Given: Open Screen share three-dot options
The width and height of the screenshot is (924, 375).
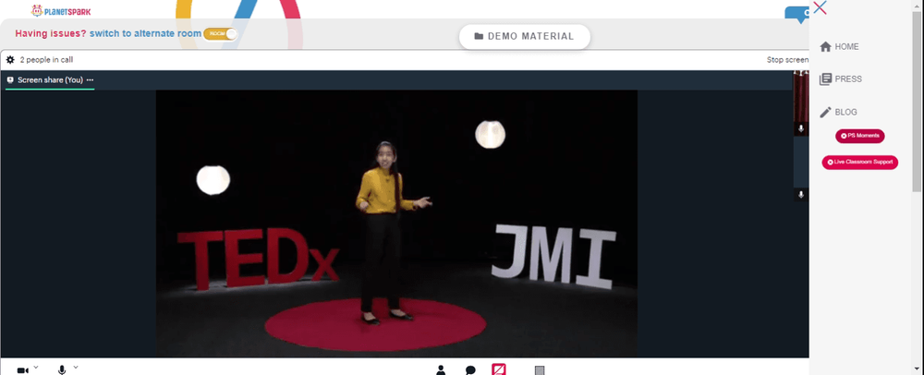Looking at the screenshot, I should tap(90, 79).
